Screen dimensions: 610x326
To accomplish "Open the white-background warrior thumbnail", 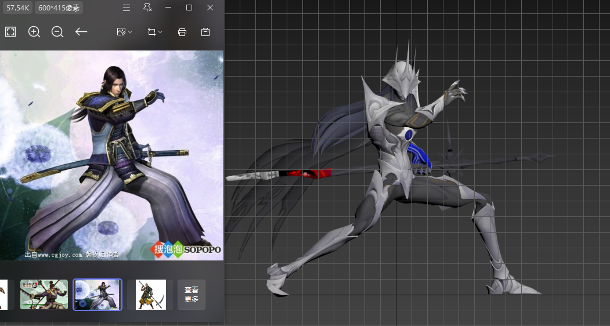I will pyautogui.click(x=151, y=295).
